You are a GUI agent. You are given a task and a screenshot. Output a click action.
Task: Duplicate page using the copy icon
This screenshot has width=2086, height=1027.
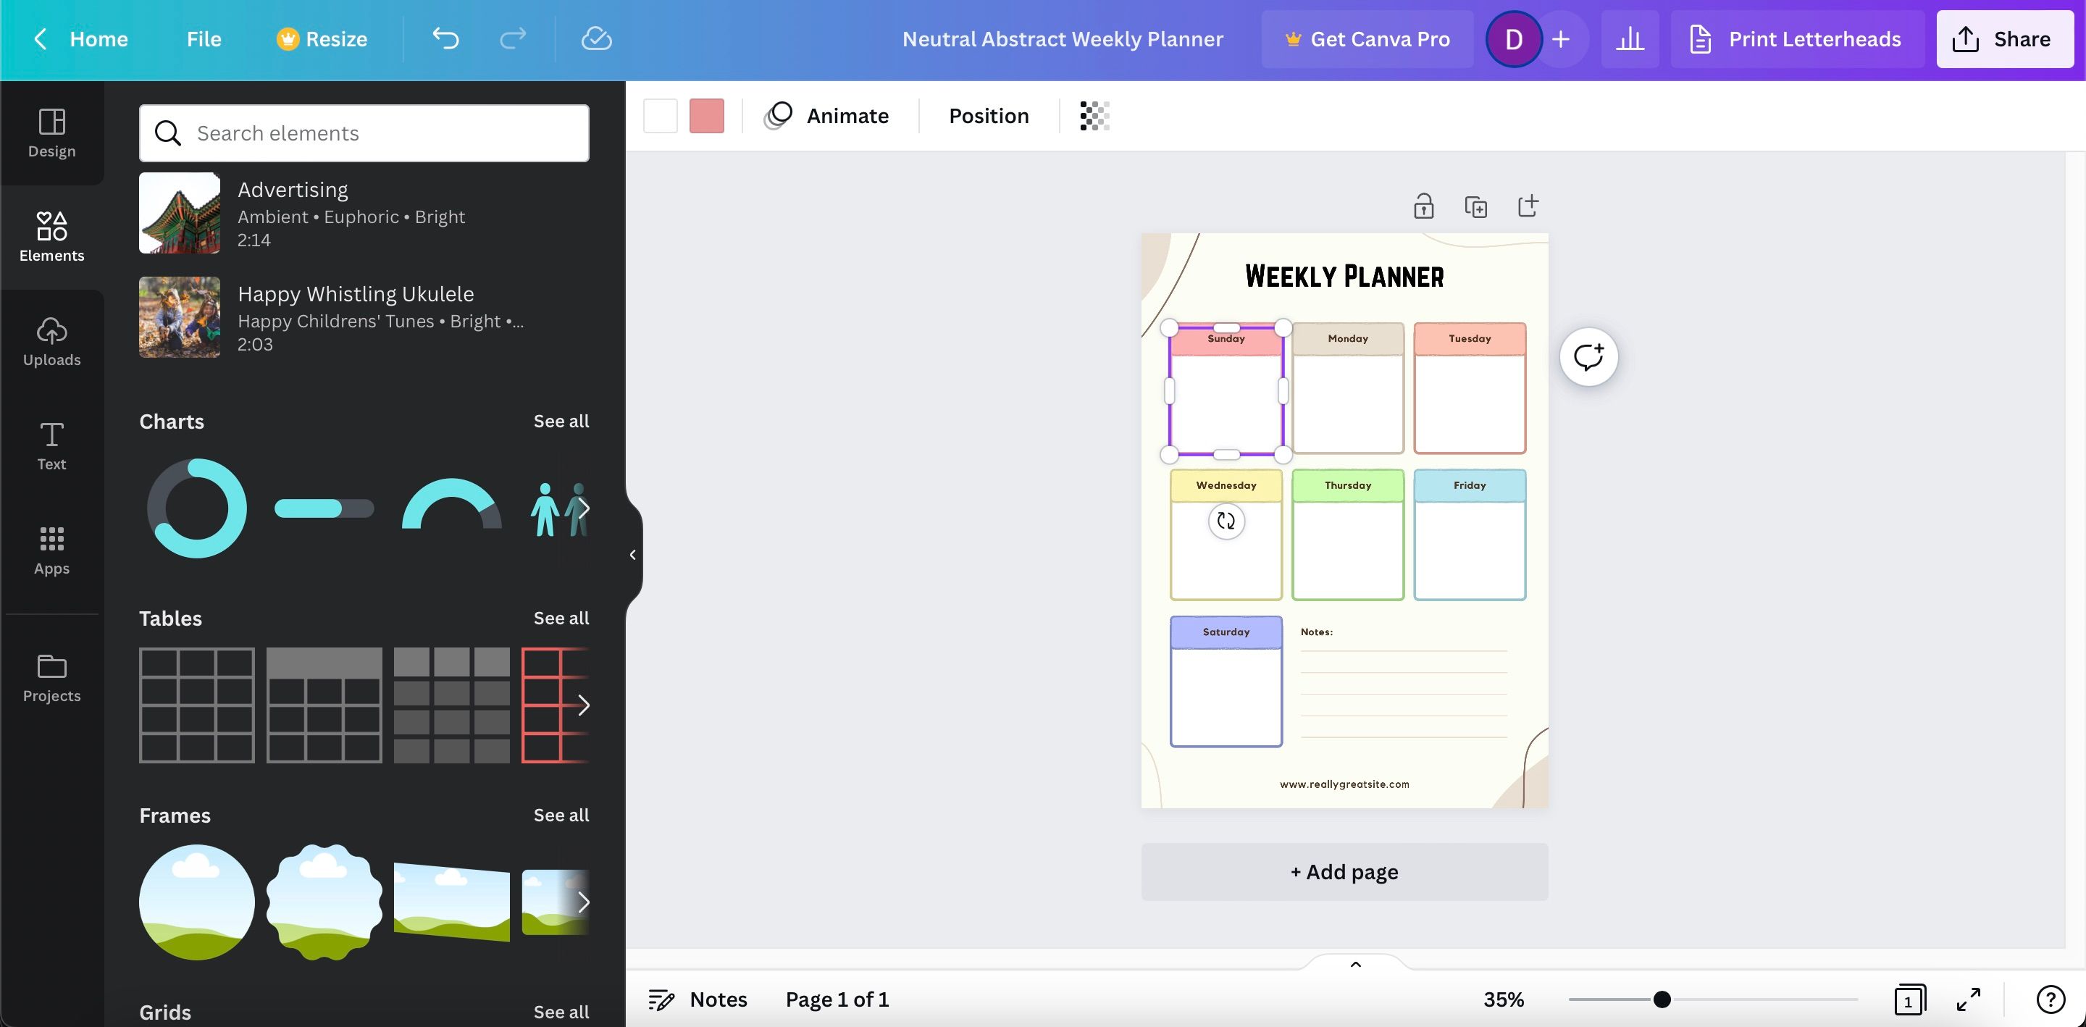point(1475,206)
